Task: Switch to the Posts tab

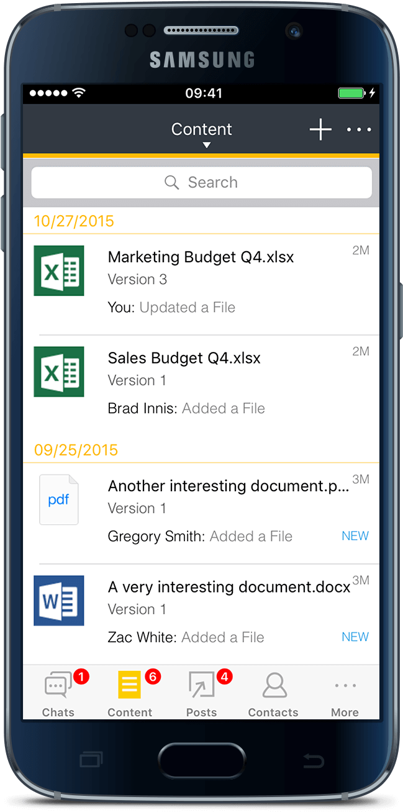Action: coord(202,694)
